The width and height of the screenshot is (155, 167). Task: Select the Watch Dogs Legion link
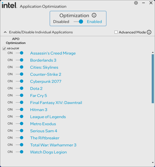click(48, 152)
